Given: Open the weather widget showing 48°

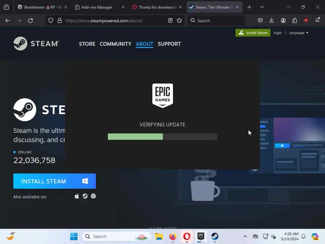Looking at the screenshot, I should pyautogui.click(x=11, y=236).
